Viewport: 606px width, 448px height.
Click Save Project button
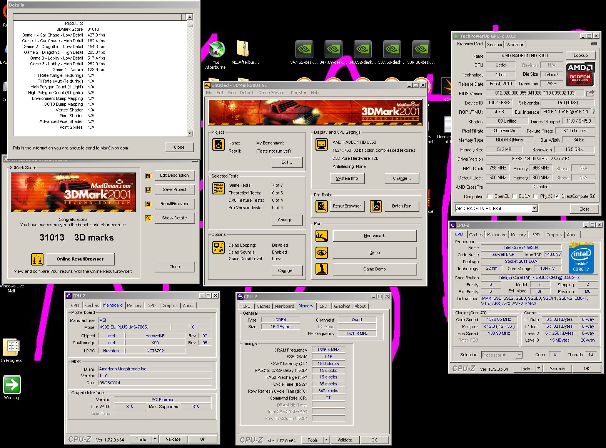point(175,189)
